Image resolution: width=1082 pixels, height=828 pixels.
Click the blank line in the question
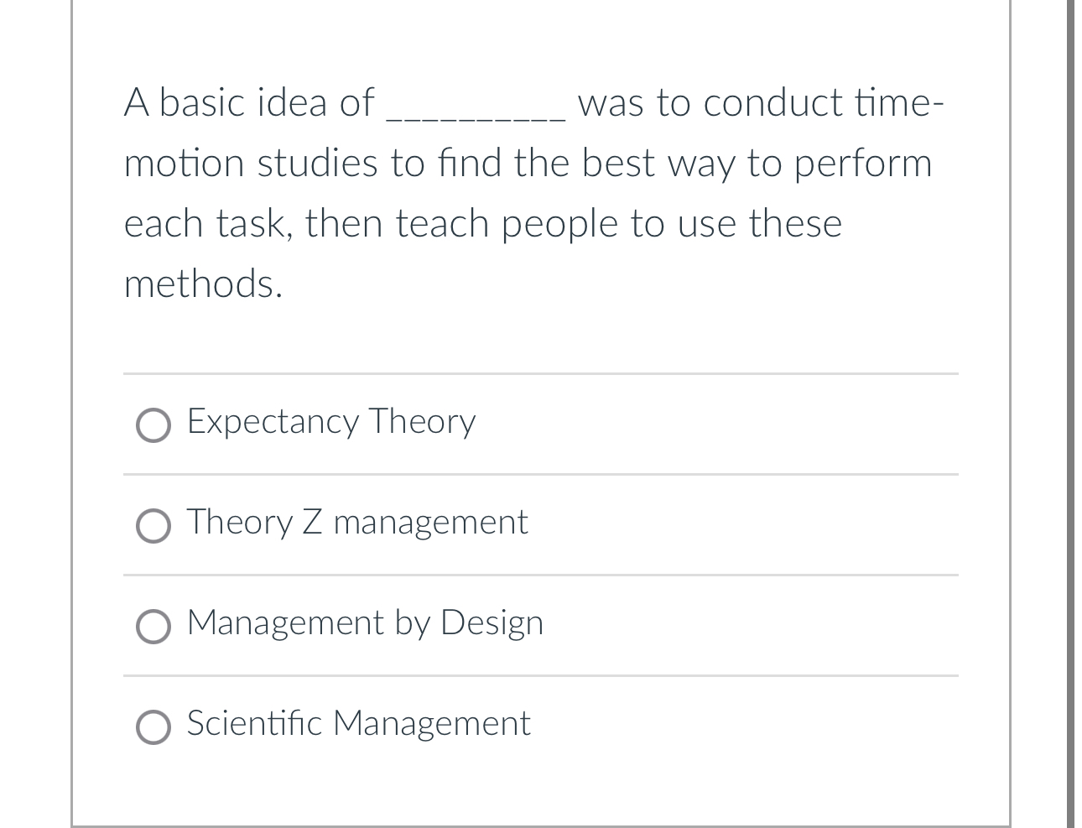478,113
